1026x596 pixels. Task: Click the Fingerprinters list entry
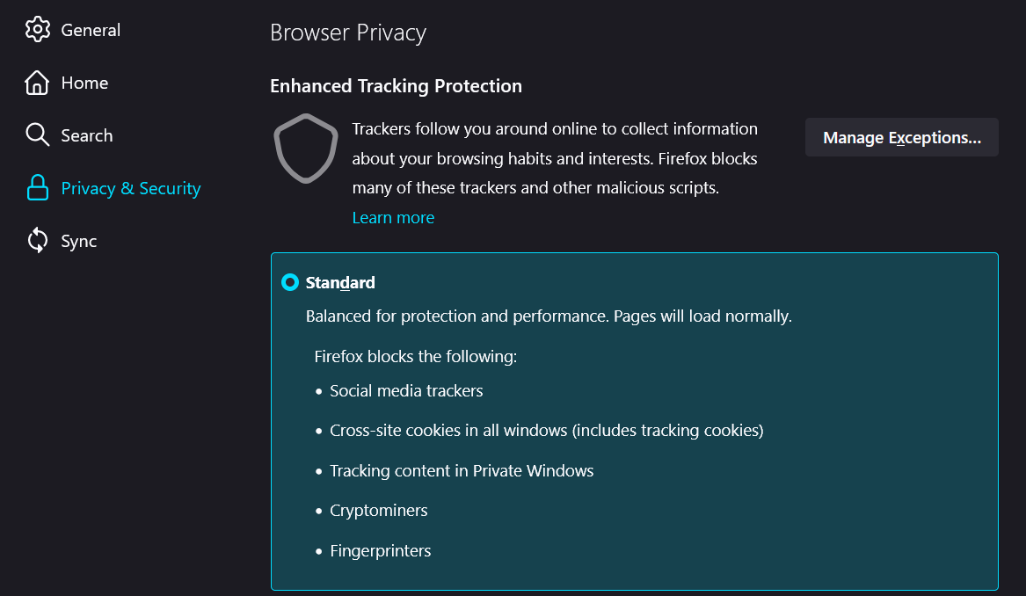pos(380,550)
